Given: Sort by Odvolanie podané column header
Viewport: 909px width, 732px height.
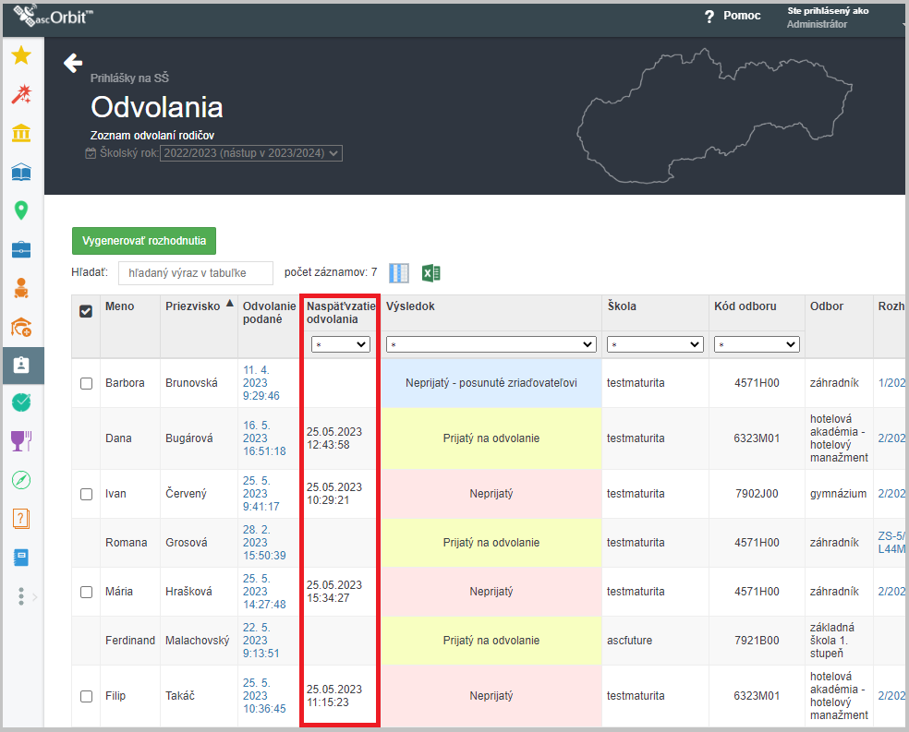Looking at the screenshot, I should point(269,313).
